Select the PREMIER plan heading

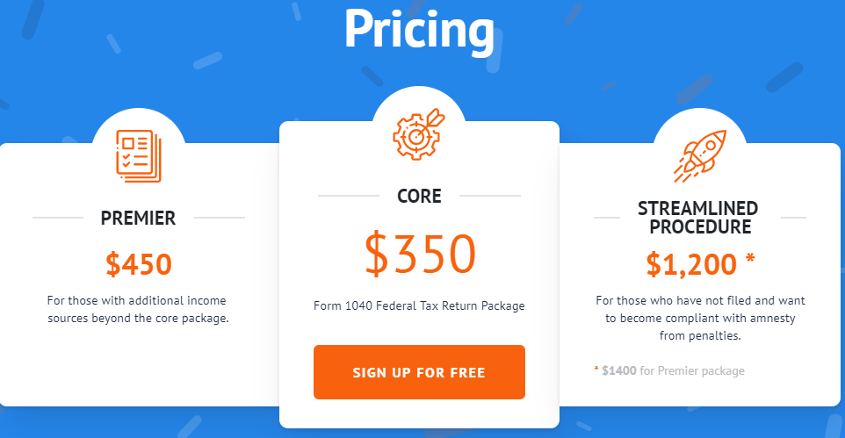click(x=139, y=219)
